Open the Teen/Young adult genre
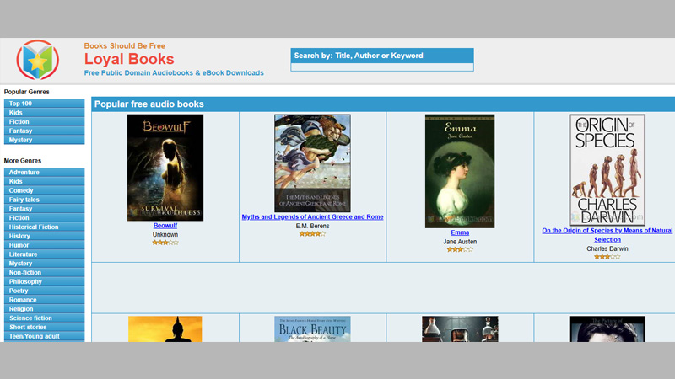The height and width of the screenshot is (379, 675). 45,336
